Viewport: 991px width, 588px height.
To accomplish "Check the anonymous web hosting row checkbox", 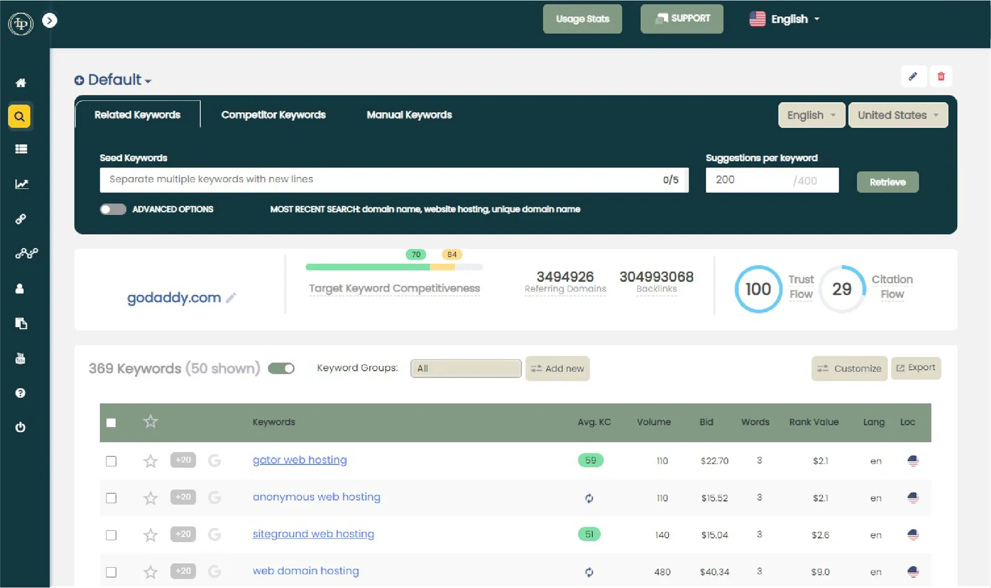I will (111, 498).
